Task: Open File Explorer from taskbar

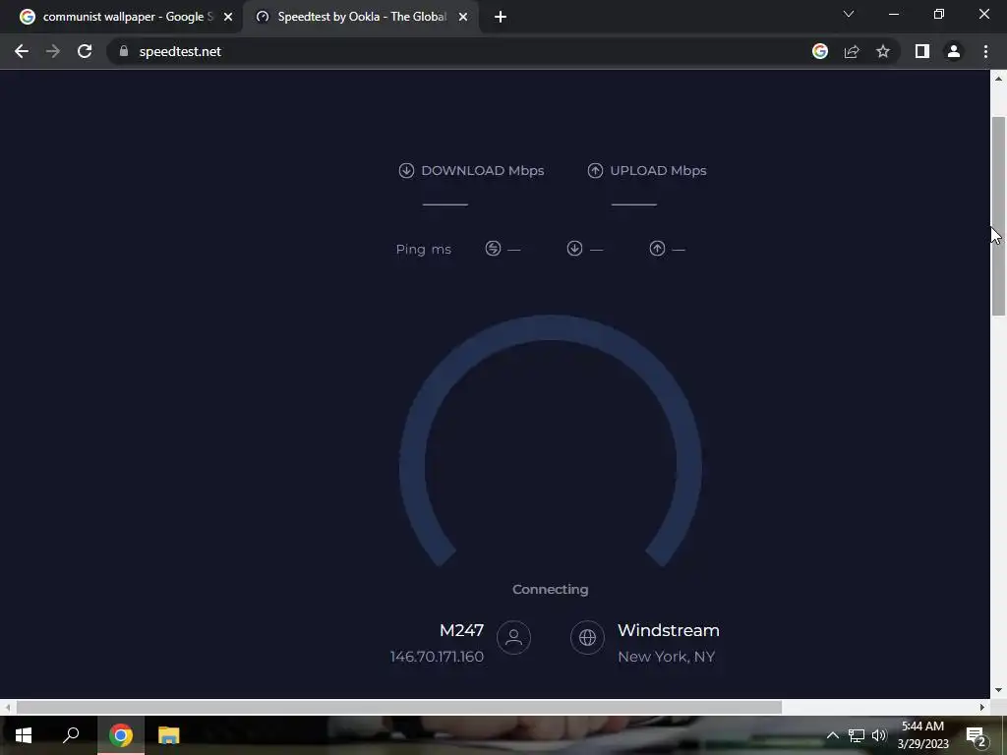Action: click(168, 735)
